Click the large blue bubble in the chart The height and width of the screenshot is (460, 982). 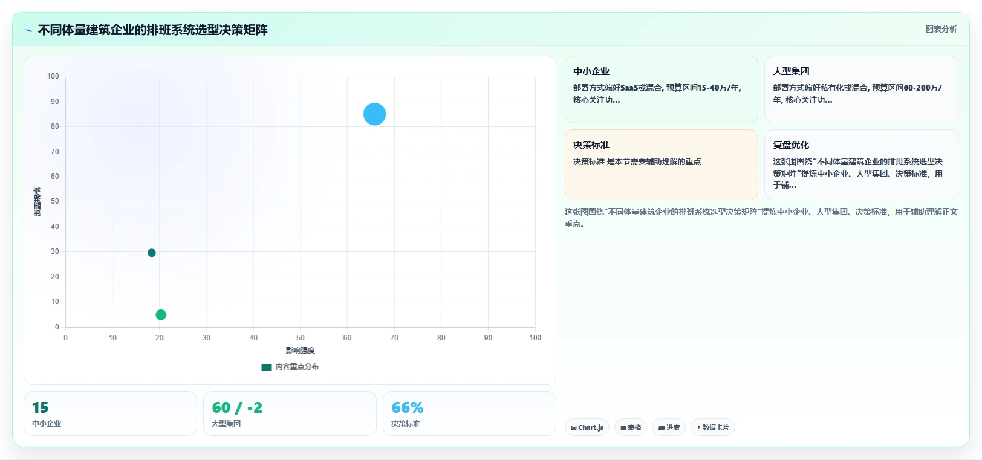375,114
